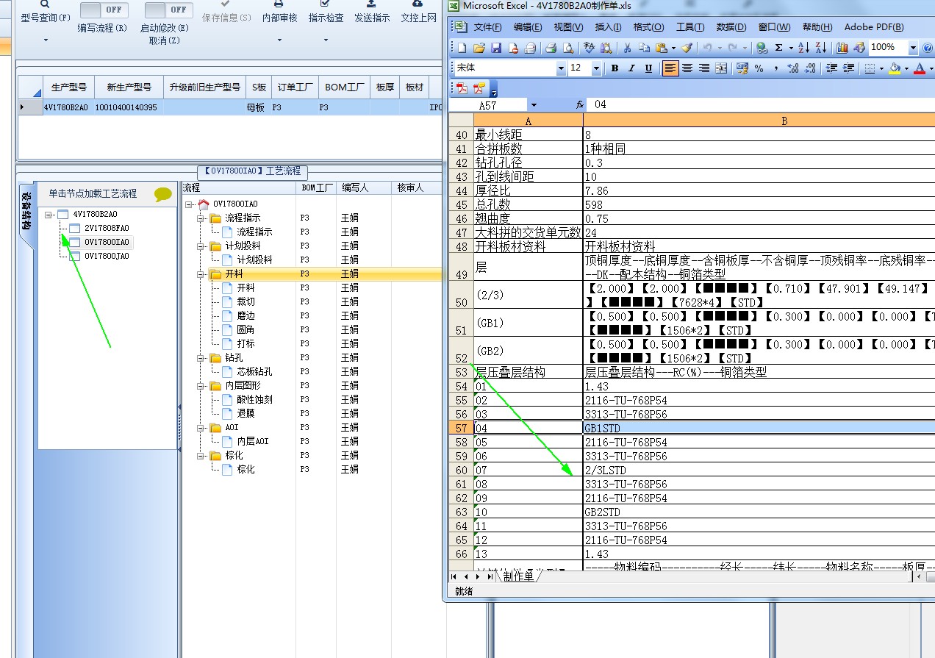Click the Cut scissors icon in Excel

point(627,48)
